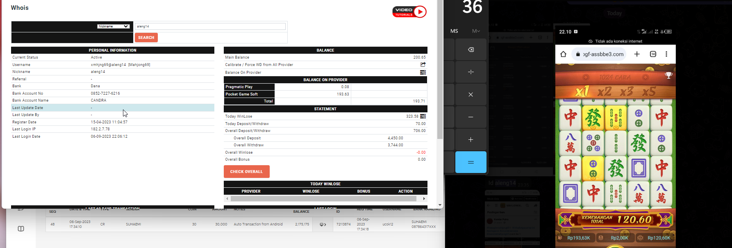Open the phone browser three-dot menu
The height and width of the screenshot is (248, 732).
(x=666, y=54)
